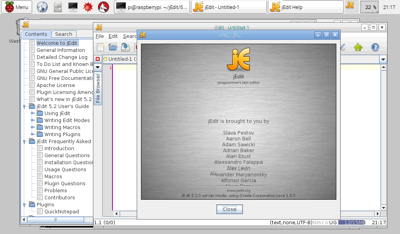Click the panel clock showing 21:17
Viewport: 400px width, 234px height.
[389, 7]
